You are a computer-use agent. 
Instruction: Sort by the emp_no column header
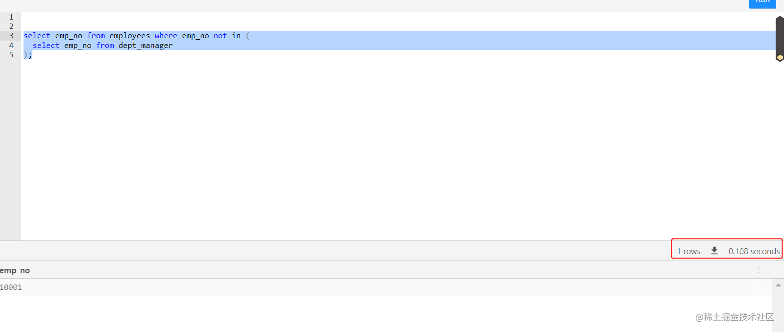click(15, 270)
